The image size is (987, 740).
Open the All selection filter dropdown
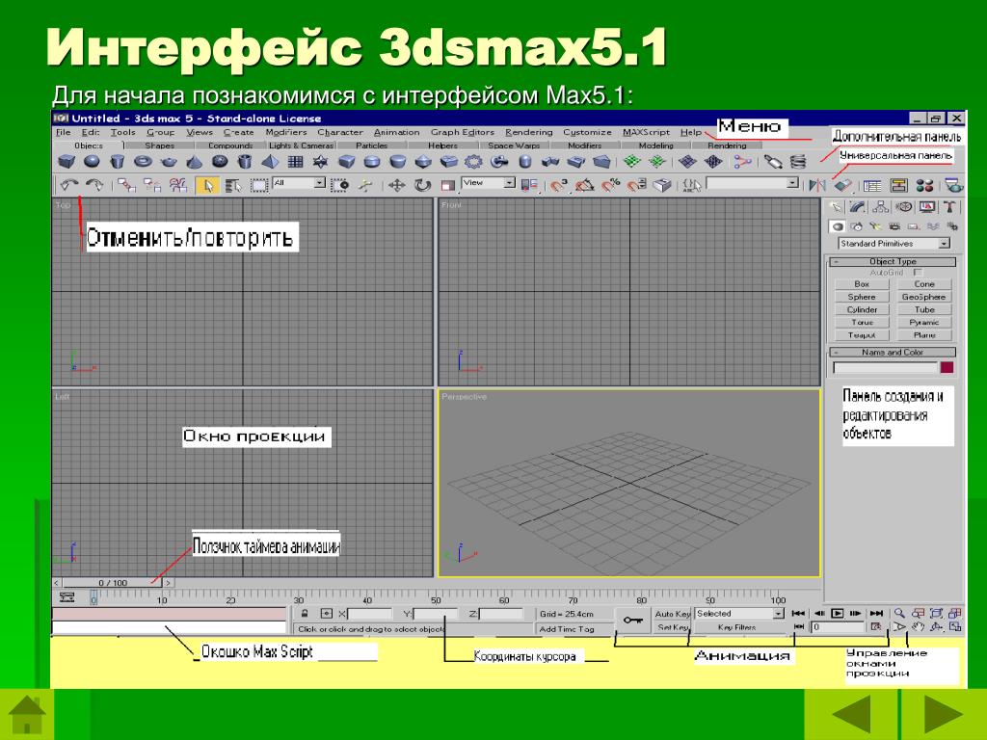(x=299, y=183)
